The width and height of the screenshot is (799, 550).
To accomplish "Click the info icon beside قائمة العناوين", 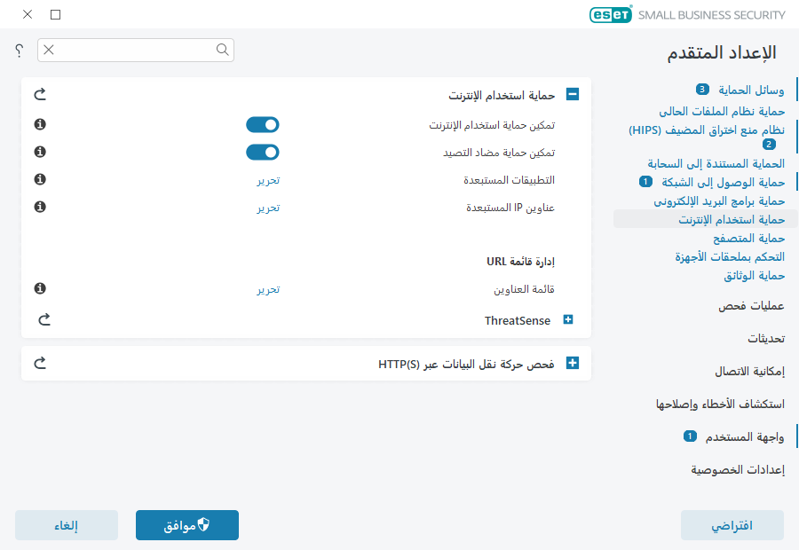I will click(38, 288).
